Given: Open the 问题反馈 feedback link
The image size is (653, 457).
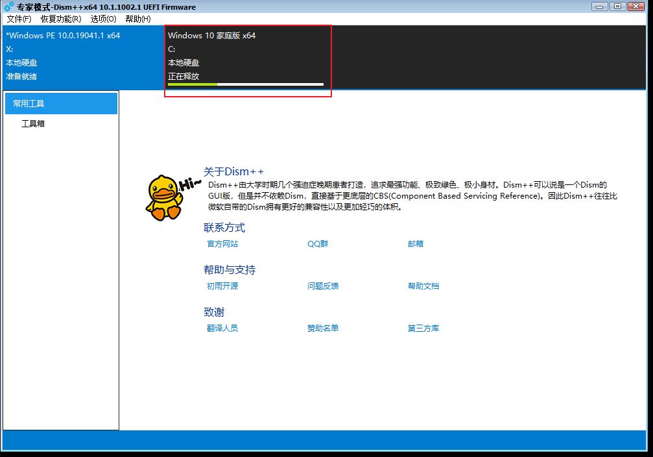Looking at the screenshot, I should click(x=323, y=286).
